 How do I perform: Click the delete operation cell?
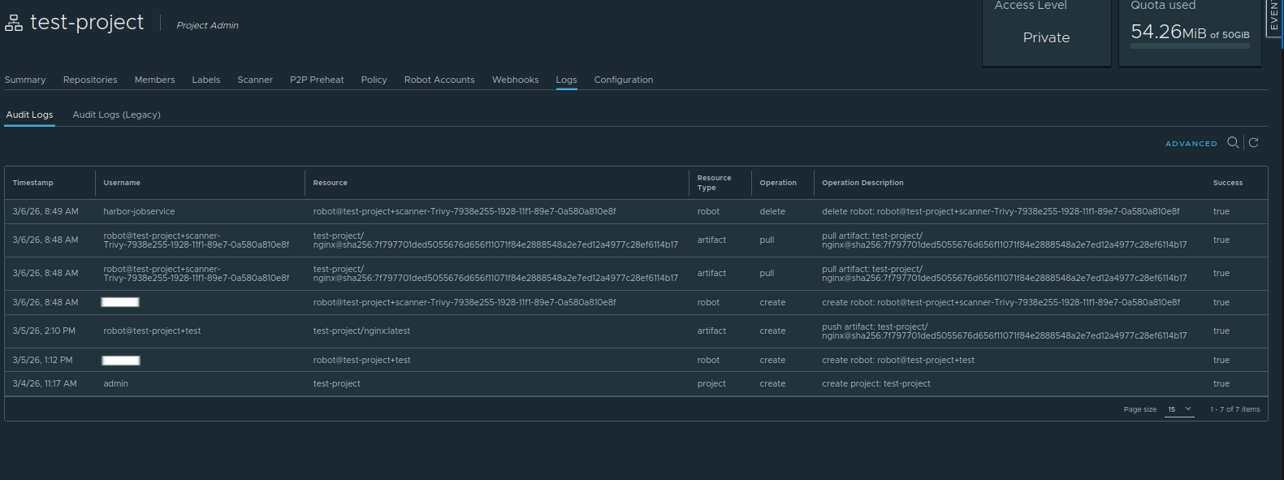pos(772,211)
